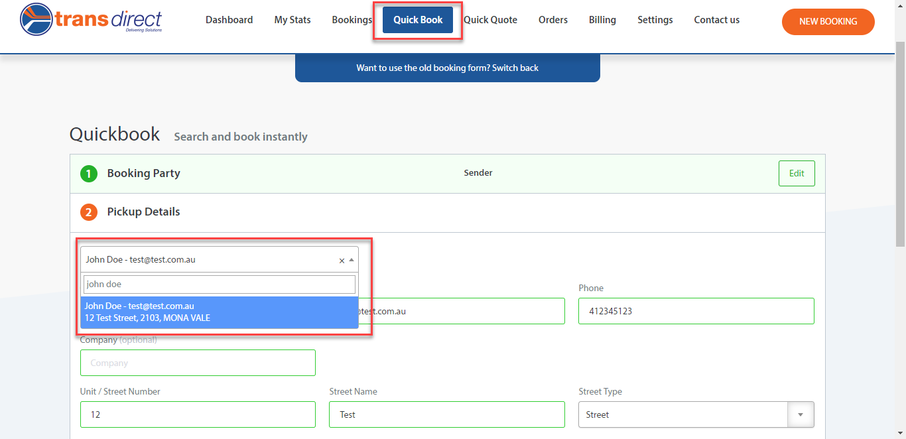Viewport: 906px width, 439px height.
Task: Go to My Stats page
Action: [x=292, y=20]
